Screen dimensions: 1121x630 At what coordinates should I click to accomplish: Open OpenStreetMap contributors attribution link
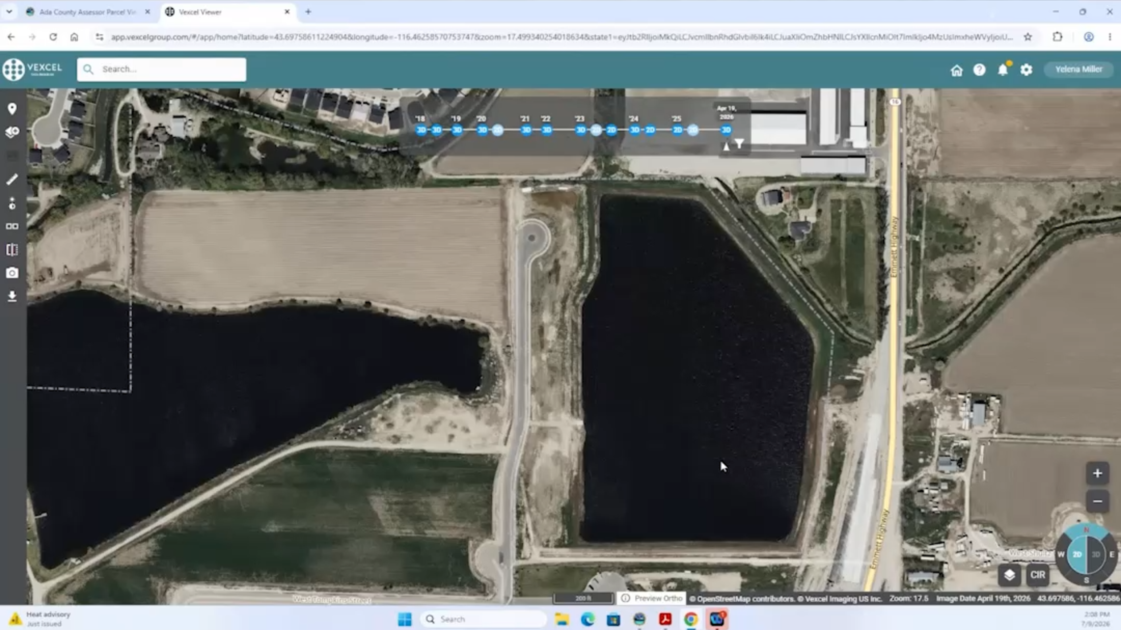click(x=741, y=599)
